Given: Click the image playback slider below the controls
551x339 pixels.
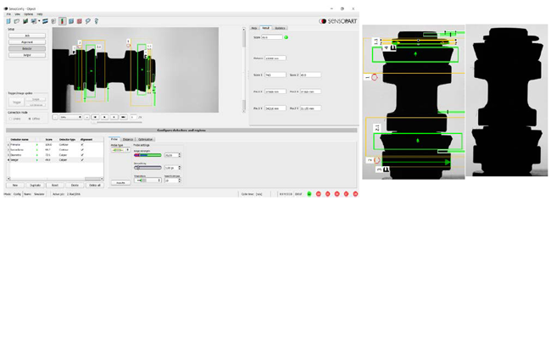Looking at the screenshot, I should click(117, 123).
